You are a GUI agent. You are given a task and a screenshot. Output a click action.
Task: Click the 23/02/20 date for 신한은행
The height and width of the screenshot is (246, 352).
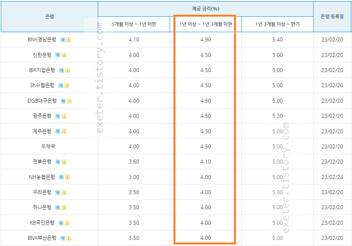tap(332, 55)
